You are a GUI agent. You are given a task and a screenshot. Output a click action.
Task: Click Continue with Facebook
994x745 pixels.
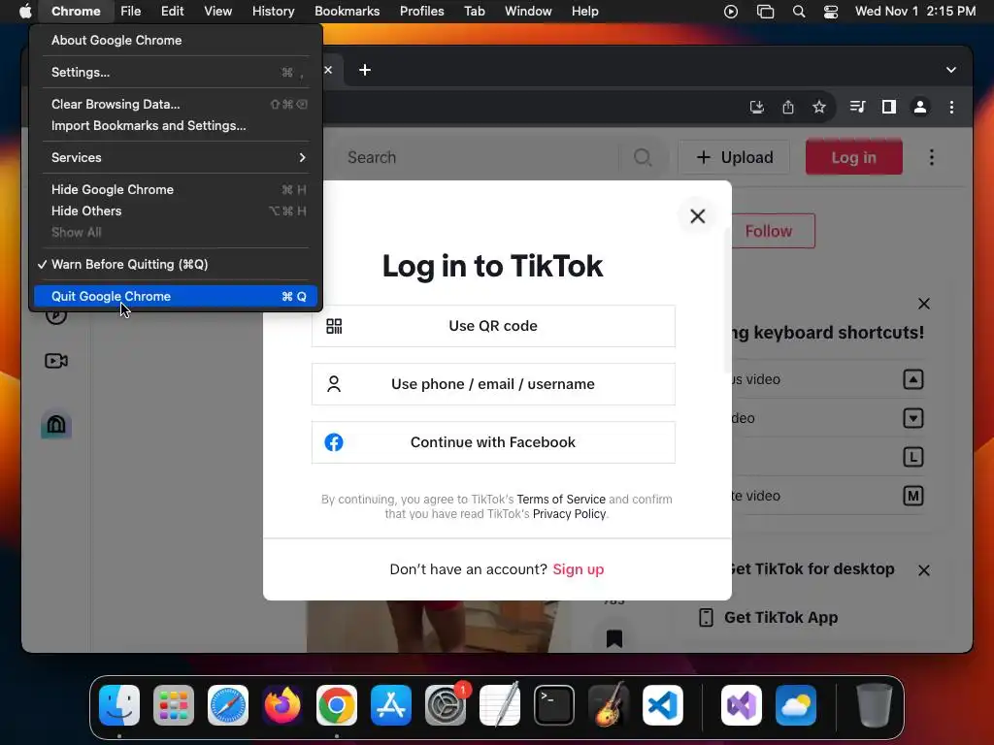pos(493,442)
